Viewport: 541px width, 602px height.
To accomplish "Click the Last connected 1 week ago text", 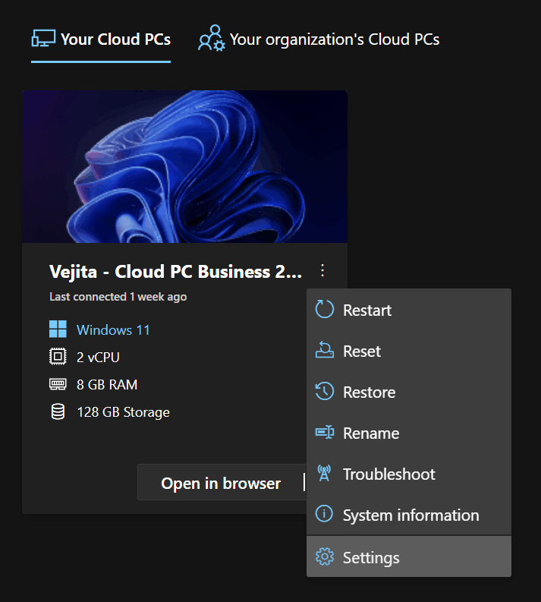I will point(118,297).
